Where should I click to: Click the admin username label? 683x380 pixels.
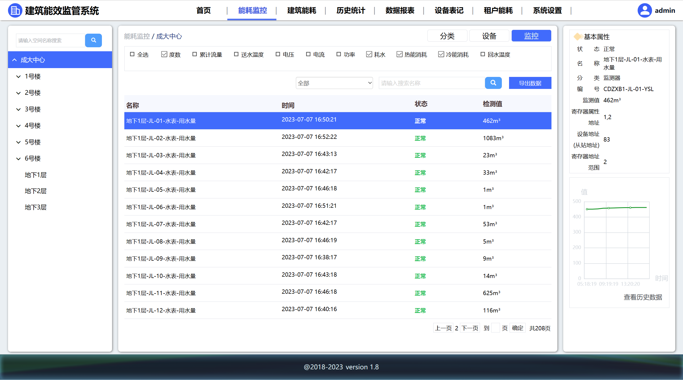[x=665, y=10]
